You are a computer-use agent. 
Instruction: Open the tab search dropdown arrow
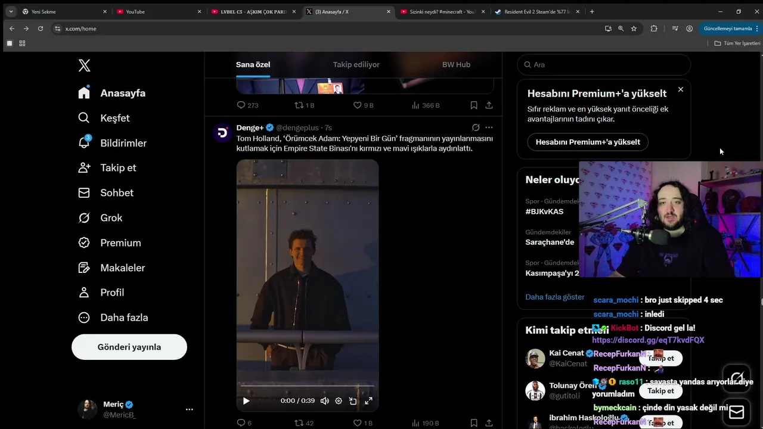pyautogui.click(x=11, y=11)
